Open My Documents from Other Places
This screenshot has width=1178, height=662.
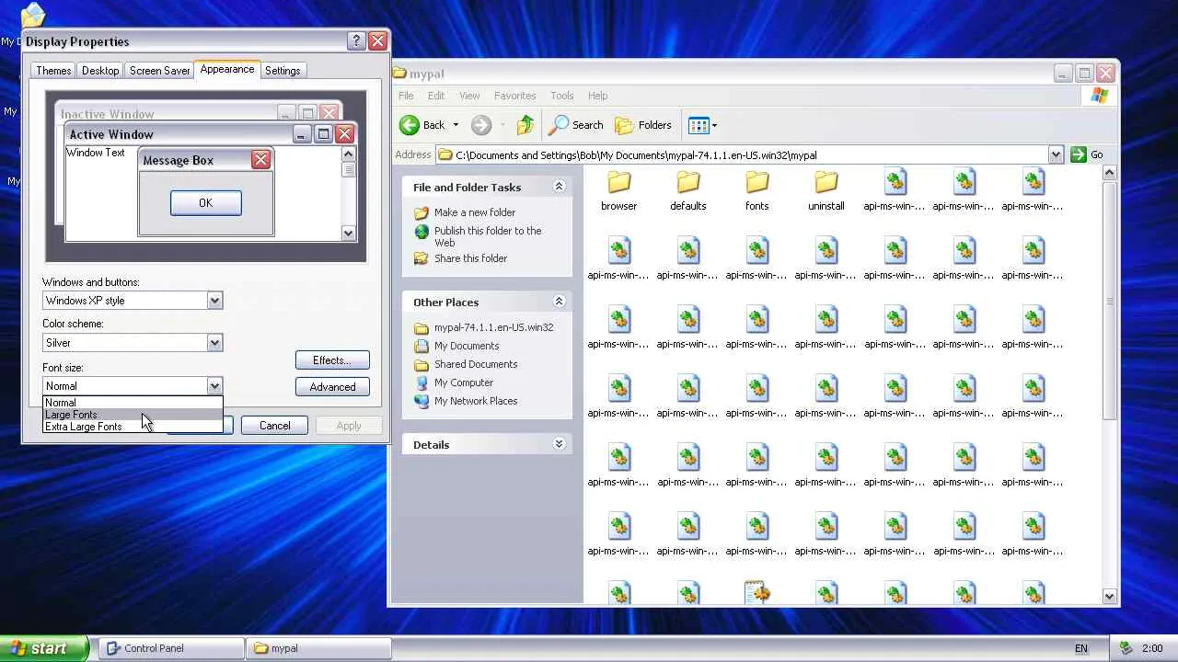point(467,346)
